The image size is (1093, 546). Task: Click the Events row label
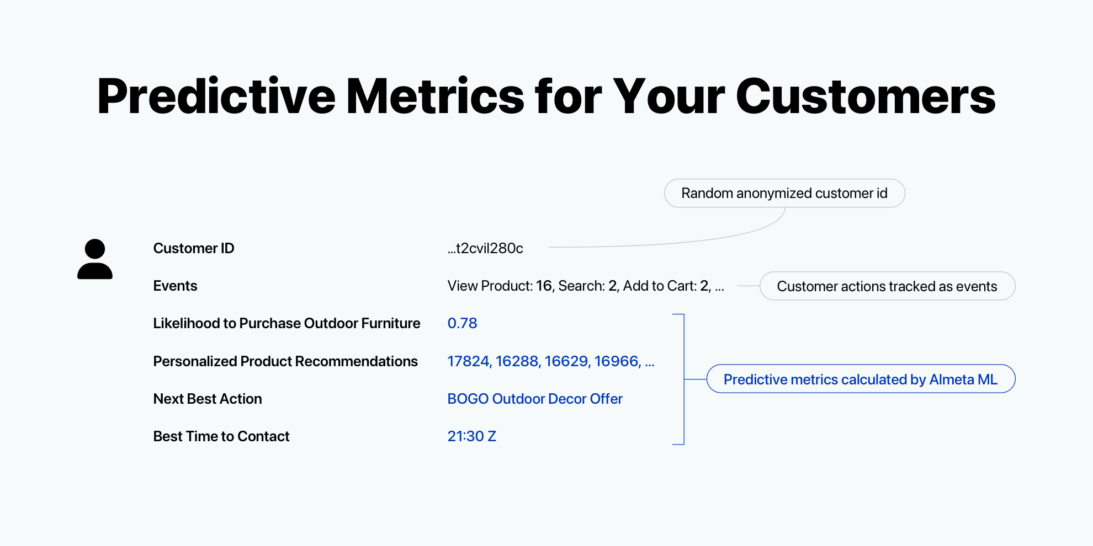(175, 286)
